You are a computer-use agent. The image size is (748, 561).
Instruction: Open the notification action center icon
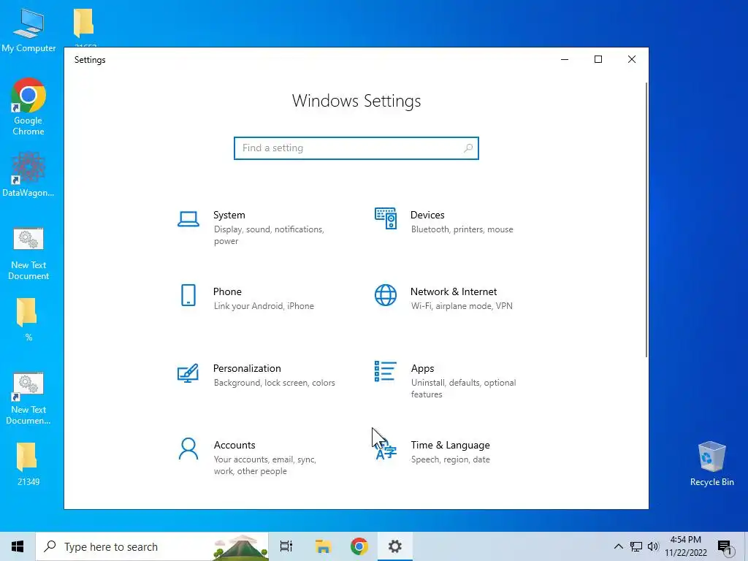pos(725,546)
